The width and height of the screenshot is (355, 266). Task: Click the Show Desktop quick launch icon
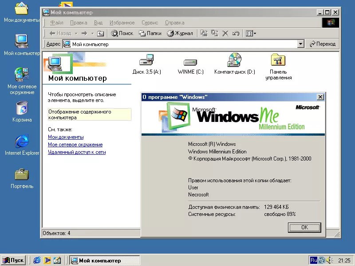57,260
